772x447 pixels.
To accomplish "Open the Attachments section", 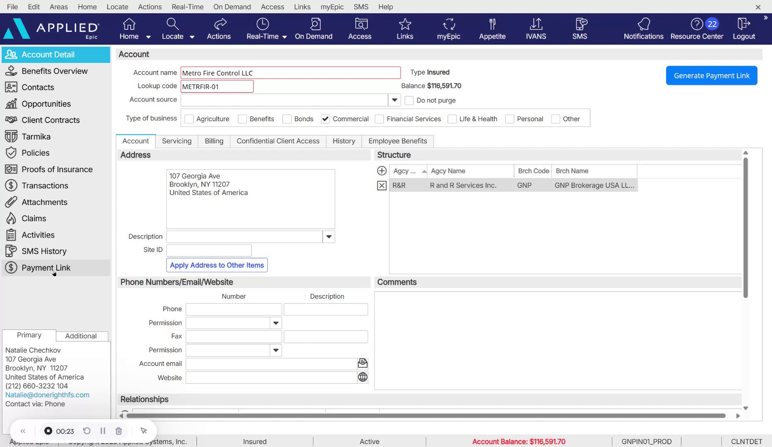I will [44, 202].
